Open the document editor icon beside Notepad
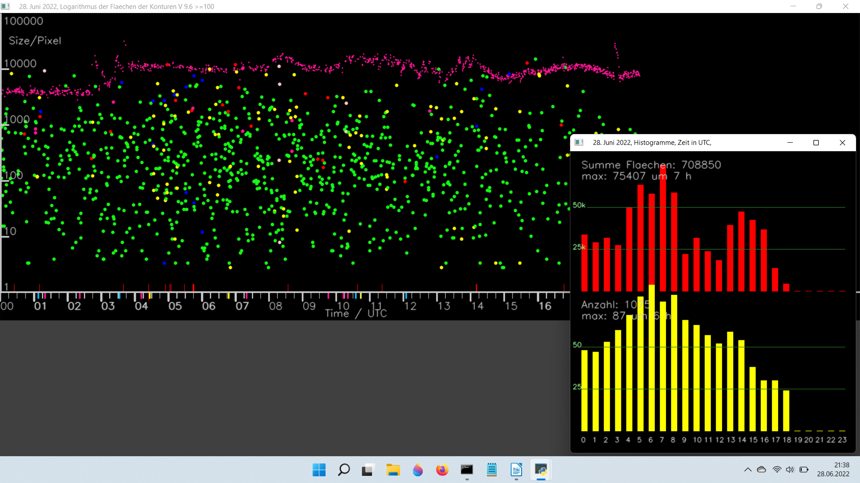The image size is (860, 483). 516,470
